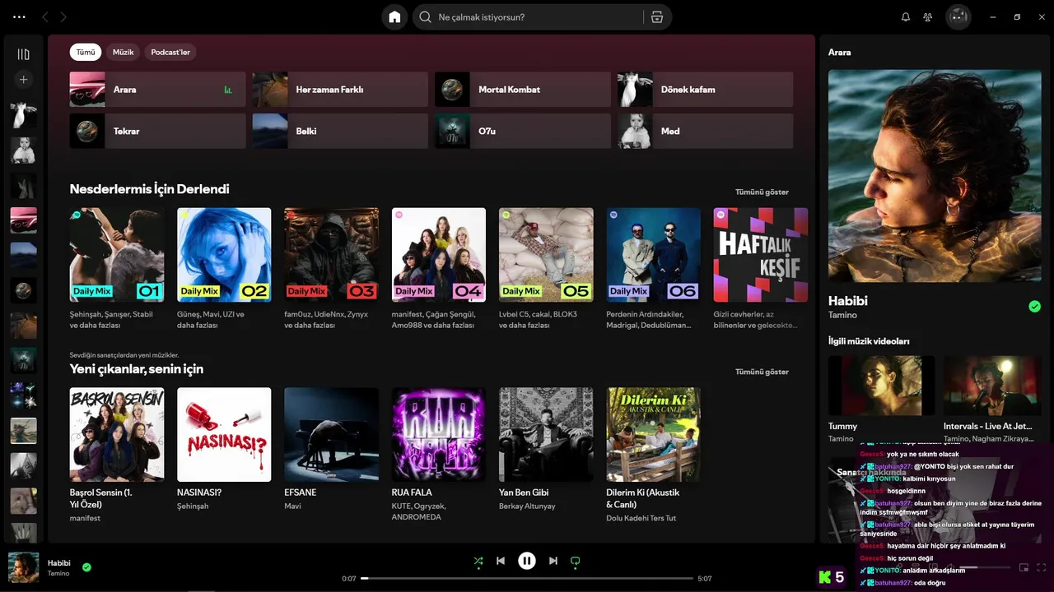Open the Arara playlist tile
The width and height of the screenshot is (1054, 592).
point(157,90)
